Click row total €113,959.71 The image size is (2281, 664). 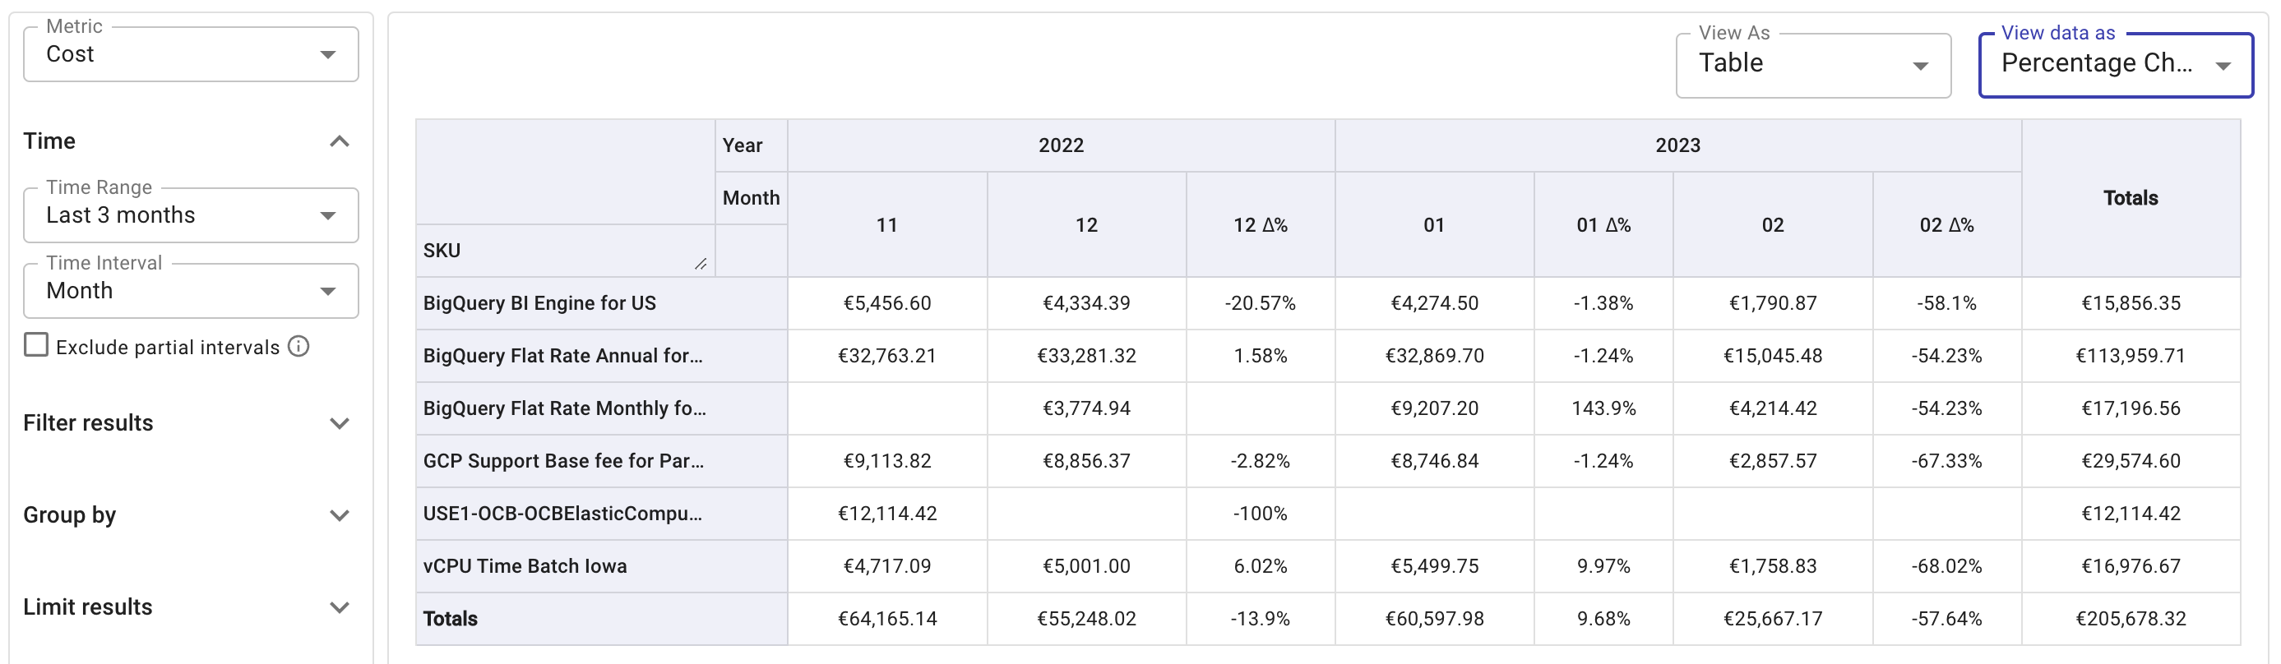pyautogui.click(x=2131, y=356)
